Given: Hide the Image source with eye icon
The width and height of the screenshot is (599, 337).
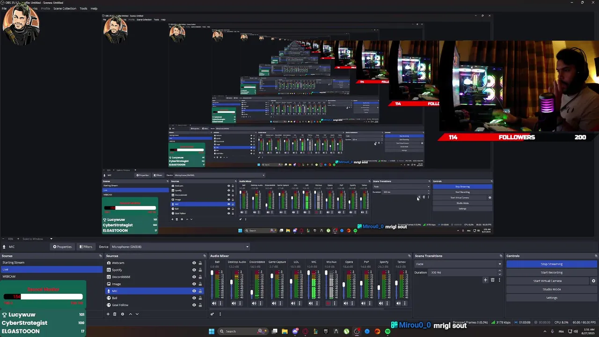Looking at the screenshot, I should [x=194, y=284].
